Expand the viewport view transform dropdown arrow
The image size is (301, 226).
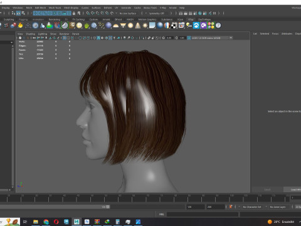(231, 38)
